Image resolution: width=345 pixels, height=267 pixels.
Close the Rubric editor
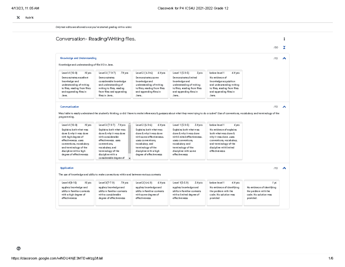point(18,17)
